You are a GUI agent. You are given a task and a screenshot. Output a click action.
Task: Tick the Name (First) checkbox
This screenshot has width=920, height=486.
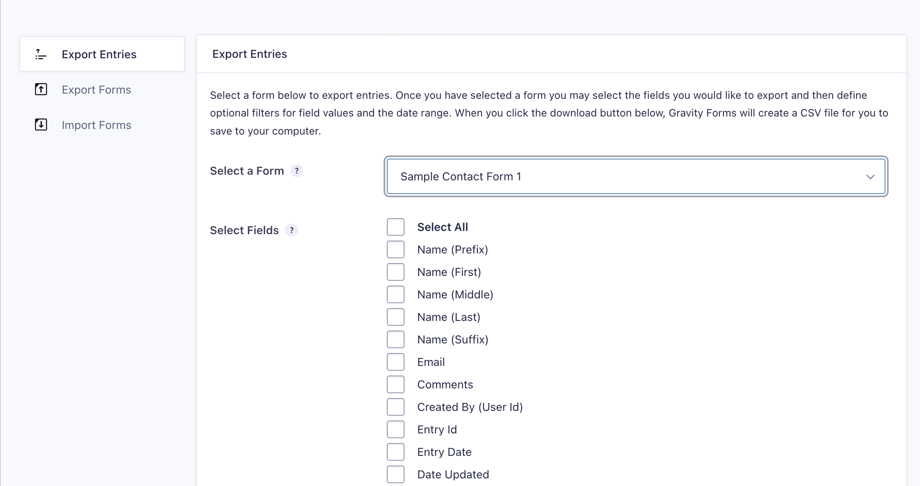point(396,272)
